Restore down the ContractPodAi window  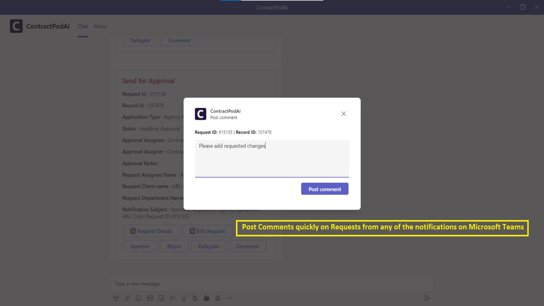coord(522,7)
